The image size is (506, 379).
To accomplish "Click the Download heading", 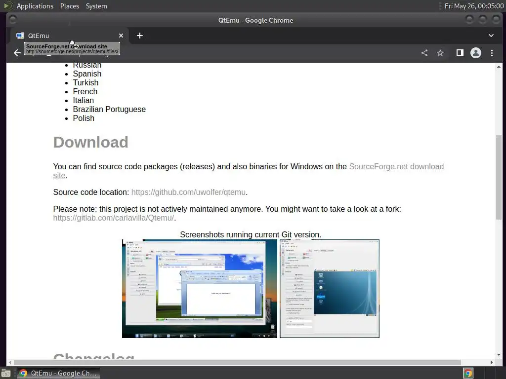I will click(x=91, y=143).
